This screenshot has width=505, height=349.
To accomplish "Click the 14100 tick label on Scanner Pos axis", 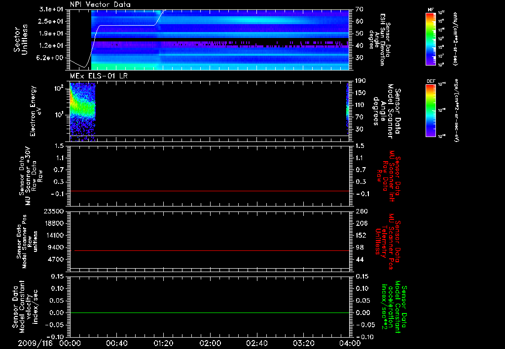I will tap(54, 235).
